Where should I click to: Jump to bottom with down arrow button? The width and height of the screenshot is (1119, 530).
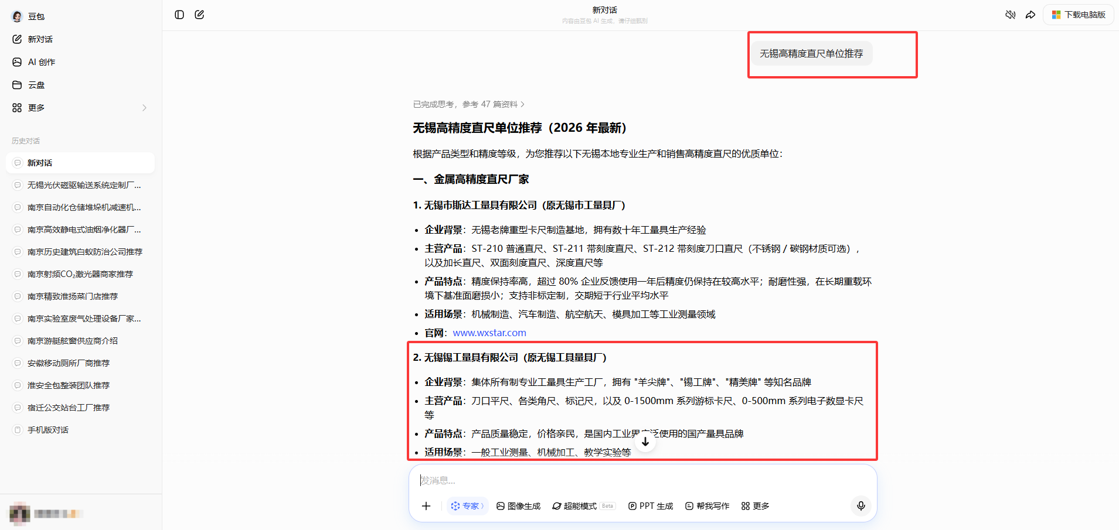645,442
